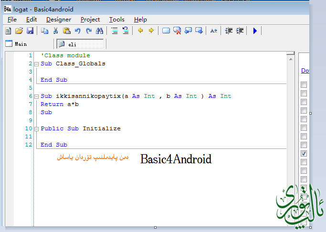Click the autocomplete A icon in the toolbar
Viewport: 326px width, 232px height.
pyautogui.click(x=214, y=31)
